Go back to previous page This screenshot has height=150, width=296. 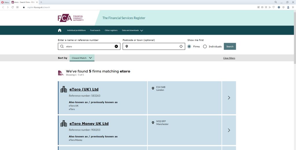click(3, 7)
